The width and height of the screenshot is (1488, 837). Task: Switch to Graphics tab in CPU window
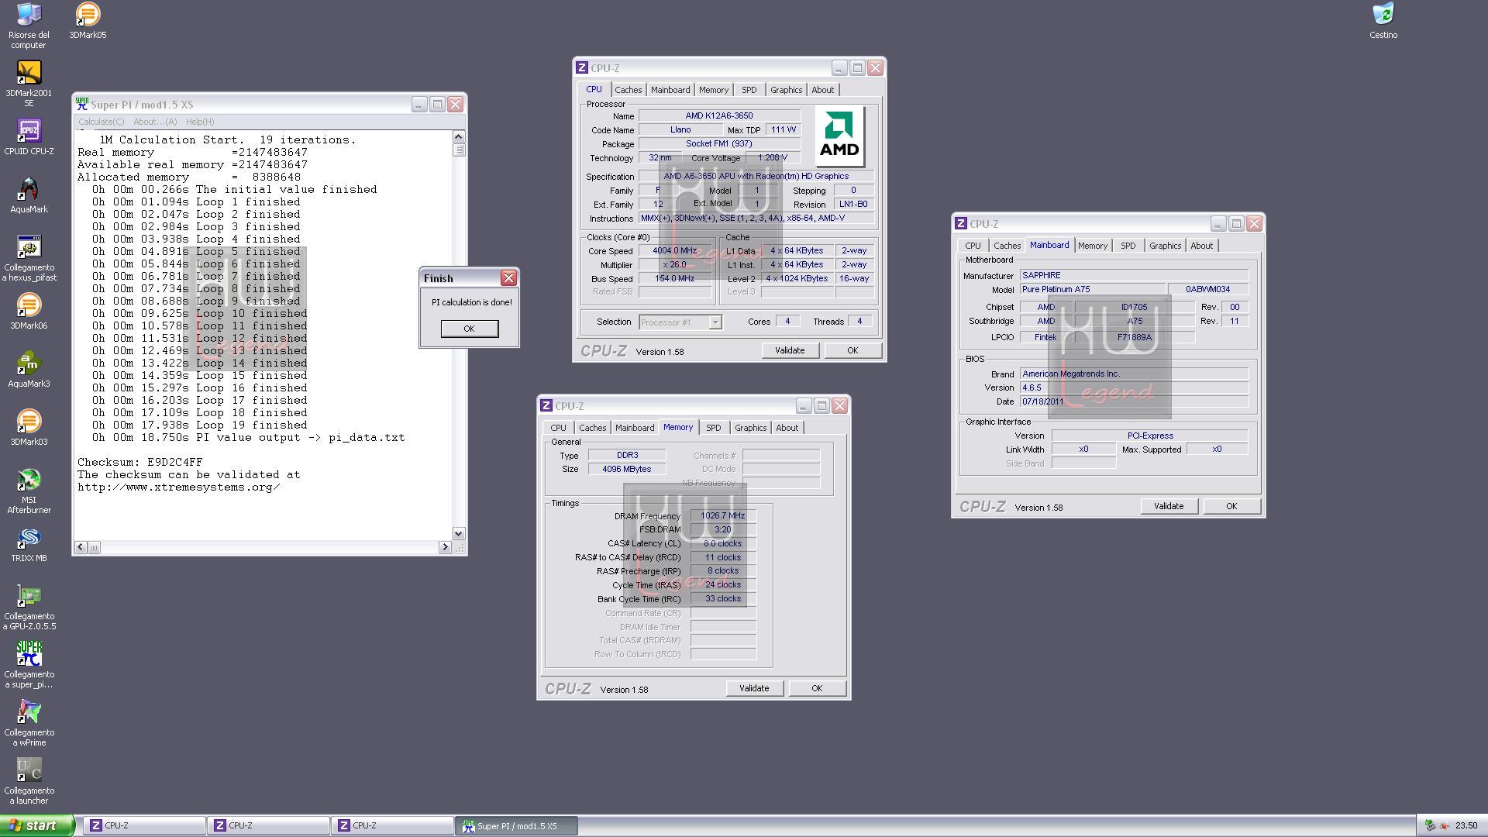pos(786,90)
